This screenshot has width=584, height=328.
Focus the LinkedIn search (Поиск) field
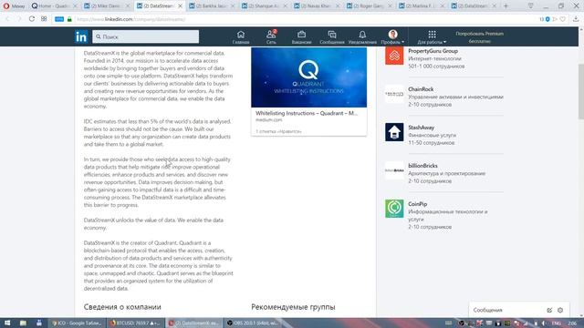(x=146, y=36)
